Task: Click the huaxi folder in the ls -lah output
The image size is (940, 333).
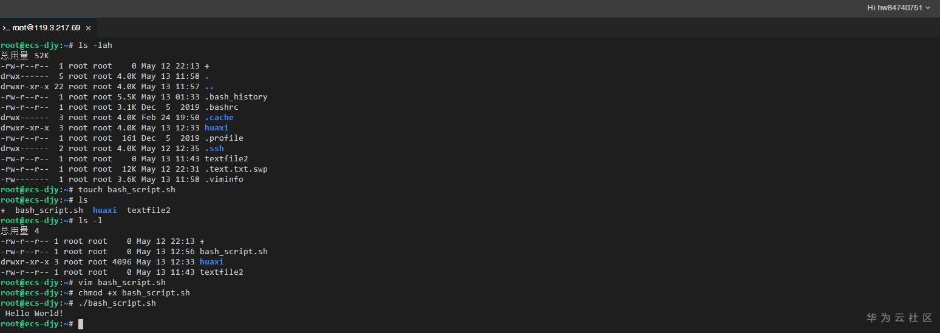Action: pyautogui.click(x=217, y=128)
